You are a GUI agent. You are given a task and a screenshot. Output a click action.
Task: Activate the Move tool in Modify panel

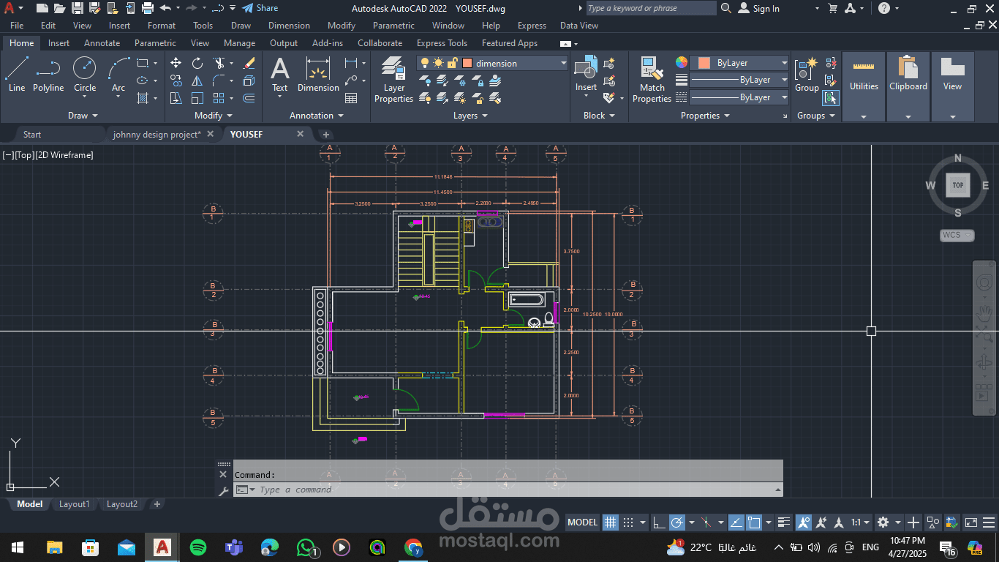(x=176, y=63)
